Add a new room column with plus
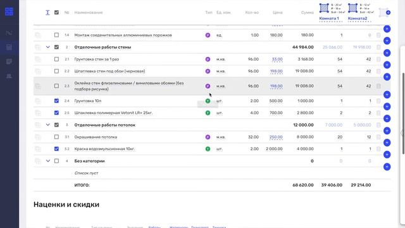The height and width of the screenshot is (228, 405). click(388, 13)
